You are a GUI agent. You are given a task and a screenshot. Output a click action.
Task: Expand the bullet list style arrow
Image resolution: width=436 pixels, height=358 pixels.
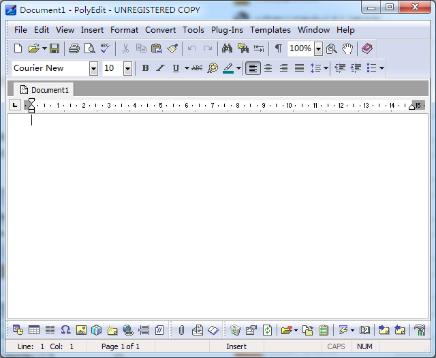(381, 68)
